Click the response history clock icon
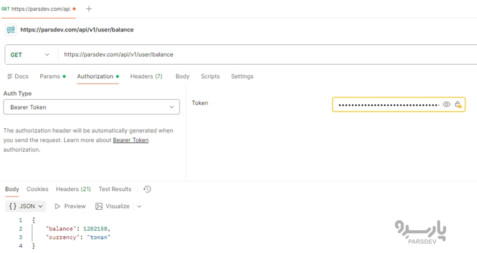477x253 pixels. coord(147,189)
